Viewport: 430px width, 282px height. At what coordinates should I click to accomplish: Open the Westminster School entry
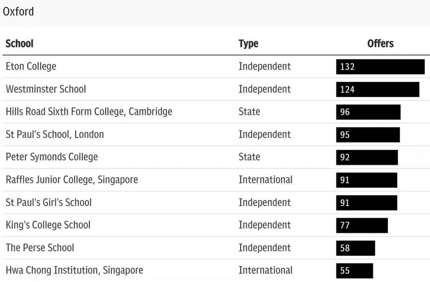[x=46, y=89]
